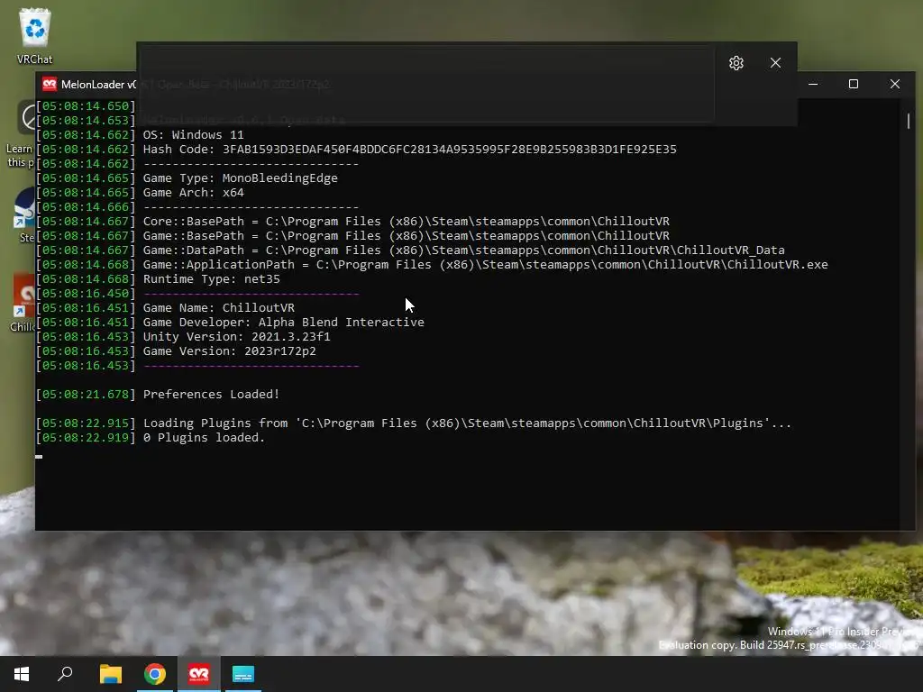
Task: Open File Explorer from the taskbar
Action: coord(110,674)
